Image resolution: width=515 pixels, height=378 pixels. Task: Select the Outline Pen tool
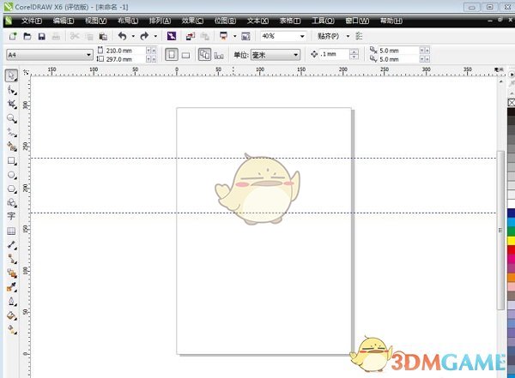(12, 301)
